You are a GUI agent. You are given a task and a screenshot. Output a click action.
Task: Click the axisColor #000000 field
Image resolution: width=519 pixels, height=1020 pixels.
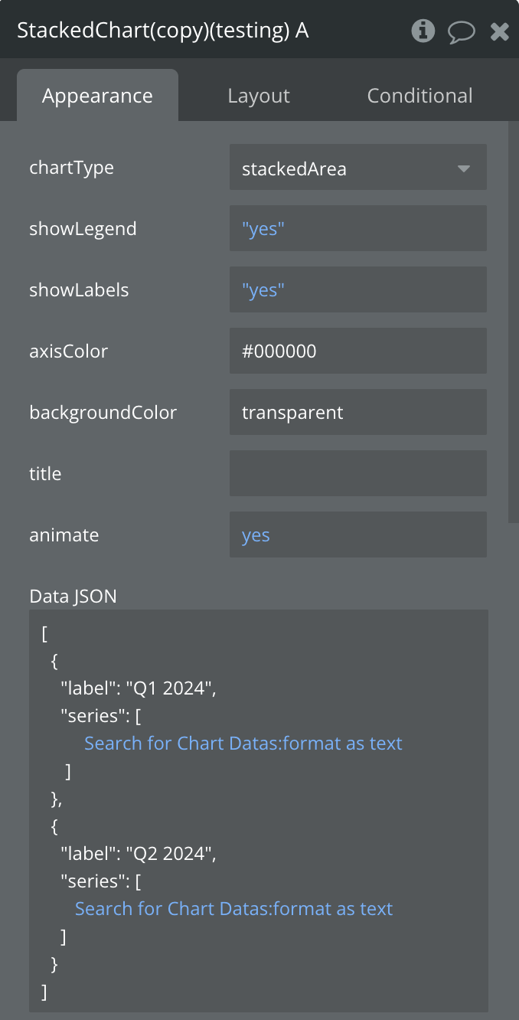[357, 351]
